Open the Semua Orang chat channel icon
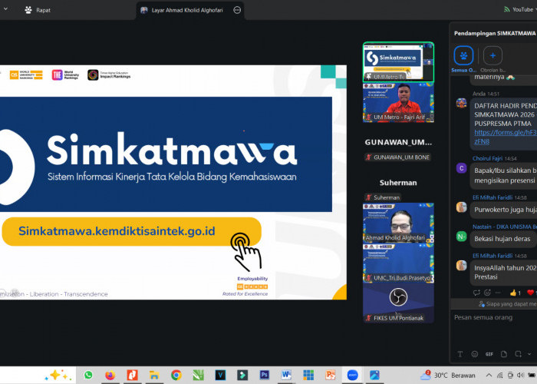 click(463, 56)
